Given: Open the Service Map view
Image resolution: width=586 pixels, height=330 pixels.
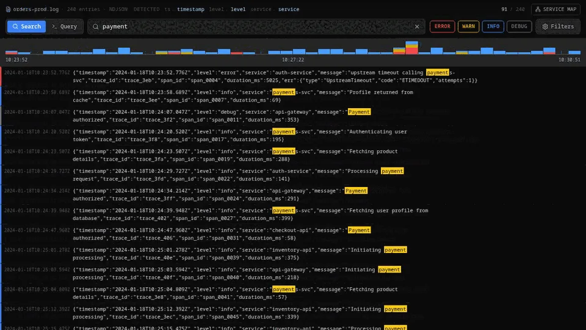Looking at the screenshot, I should coord(555,9).
